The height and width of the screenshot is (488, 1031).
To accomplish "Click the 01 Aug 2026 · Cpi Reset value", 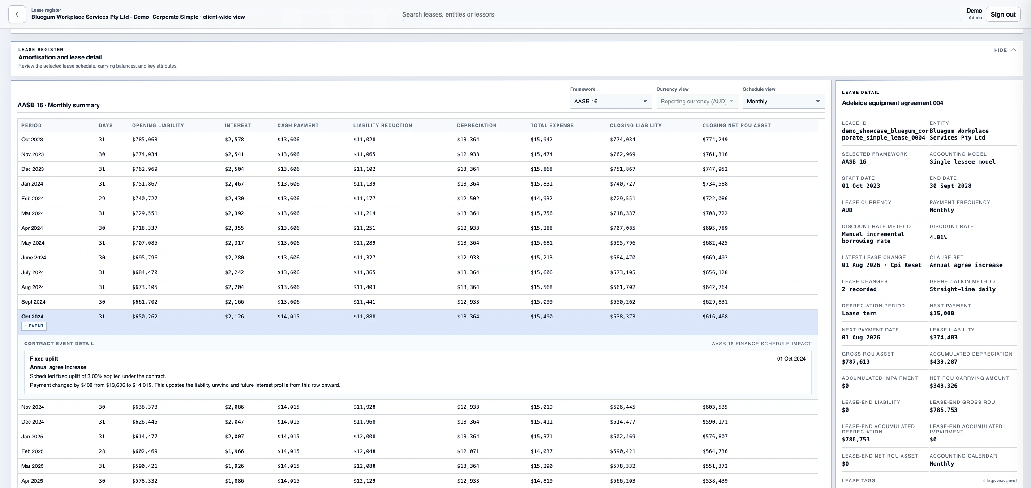I will coord(881,265).
